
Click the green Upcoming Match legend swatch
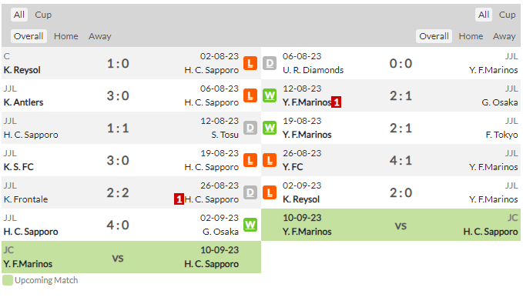tap(8, 280)
